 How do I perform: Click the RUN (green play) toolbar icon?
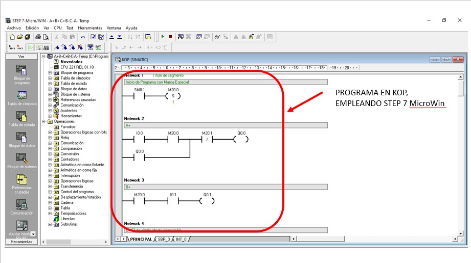163,37
